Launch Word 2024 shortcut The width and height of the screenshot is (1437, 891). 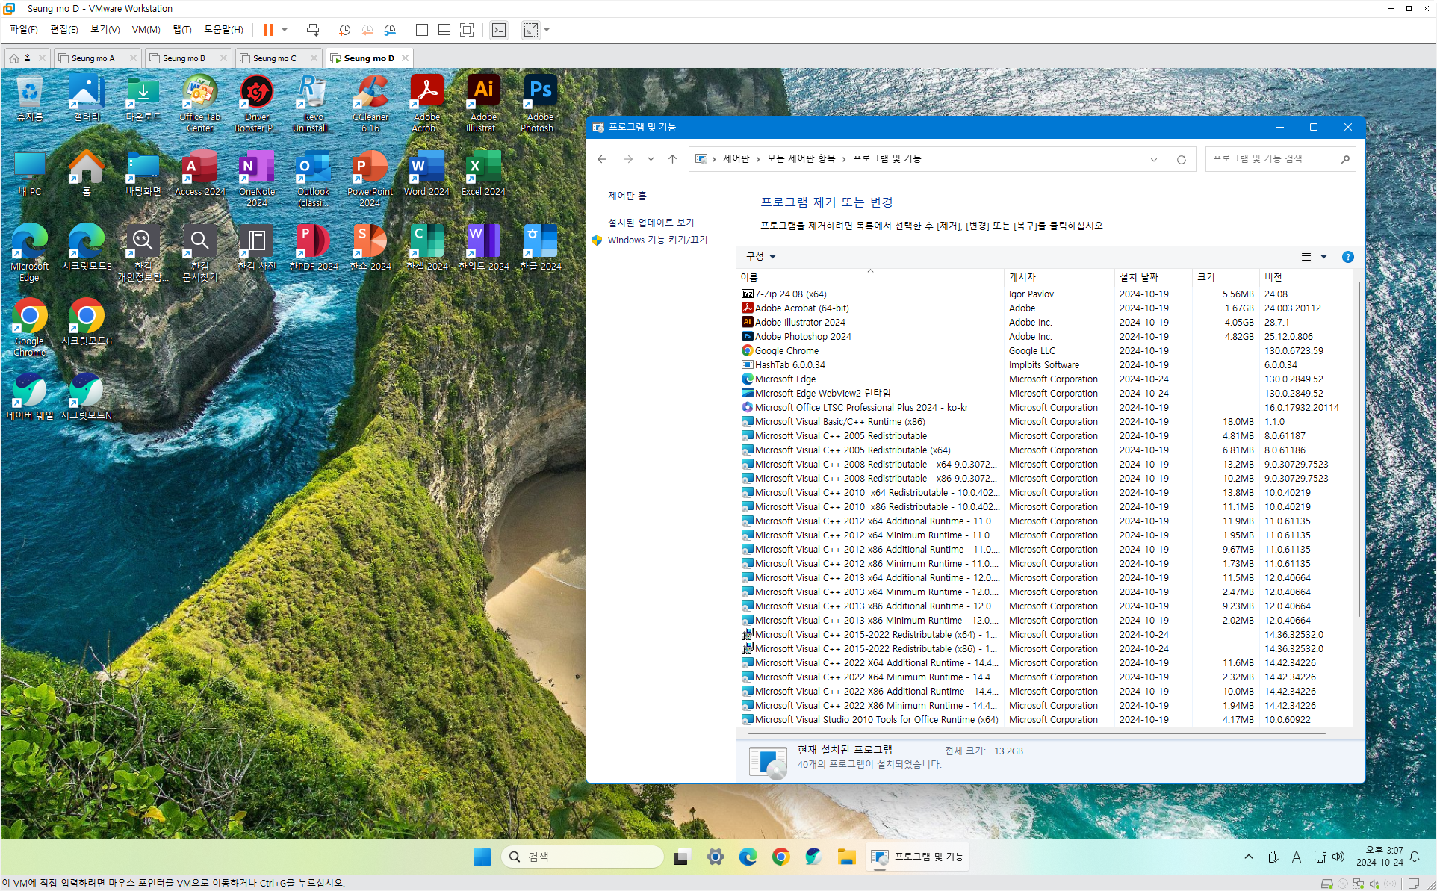[x=426, y=173]
